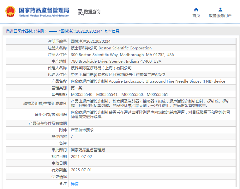Click the 生效日期 label
This screenshot has height=189, width=240.
59,163
